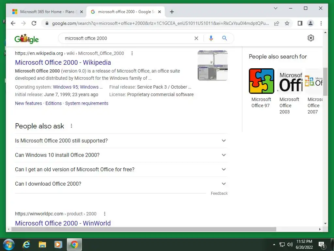Viewport: 334px width, 251px height.
Task: Launch Internet Explorer from the taskbar
Action: [26, 244]
